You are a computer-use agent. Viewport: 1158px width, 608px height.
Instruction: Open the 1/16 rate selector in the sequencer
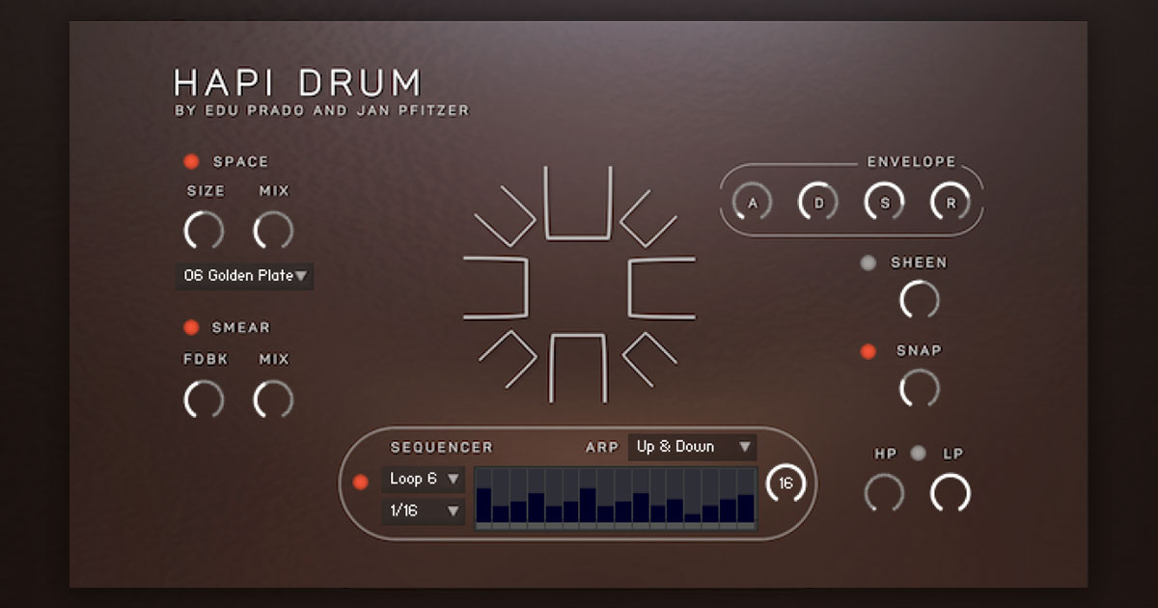(x=422, y=512)
